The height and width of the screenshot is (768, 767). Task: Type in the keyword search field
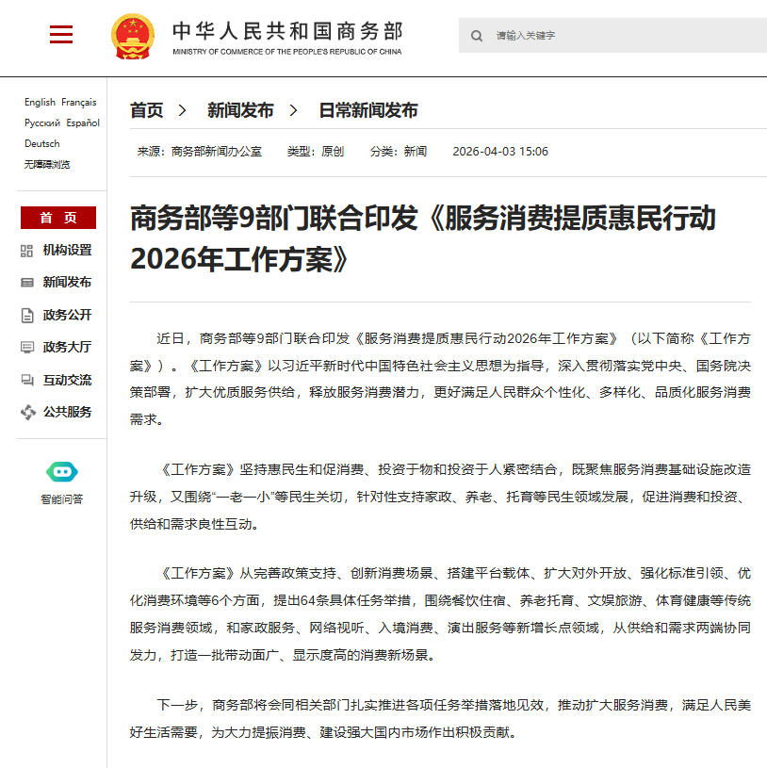coord(622,36)
